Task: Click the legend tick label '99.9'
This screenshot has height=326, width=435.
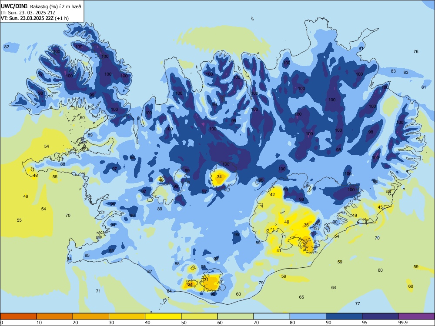Action: pyautogui.click(x=403, y=323)
